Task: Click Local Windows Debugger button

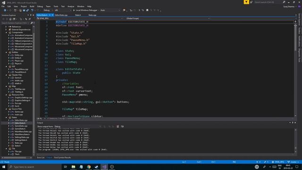Action: [85, 10]
